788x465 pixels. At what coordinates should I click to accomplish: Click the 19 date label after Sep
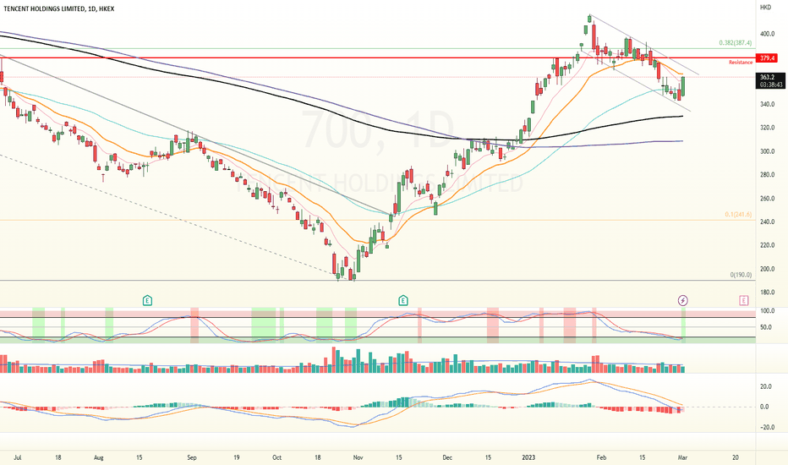[x=236, y=458]
